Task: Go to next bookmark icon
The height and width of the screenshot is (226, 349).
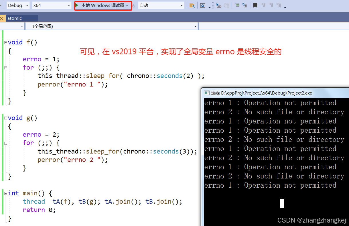Action: pos(271,5)
